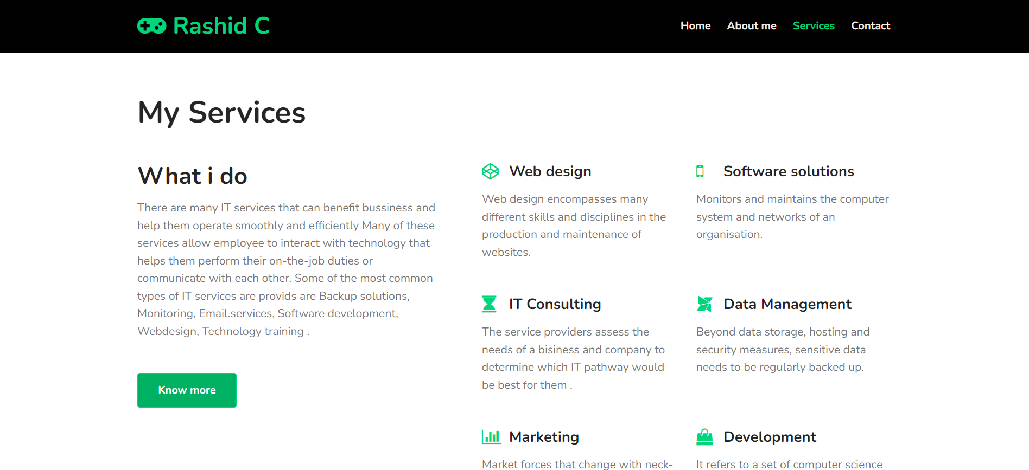Click the green logo next to Rashid C

(x=153, y=25)
